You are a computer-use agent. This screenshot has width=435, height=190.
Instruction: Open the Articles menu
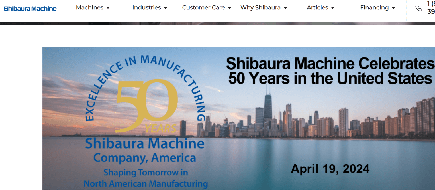(x=320, y=8)
